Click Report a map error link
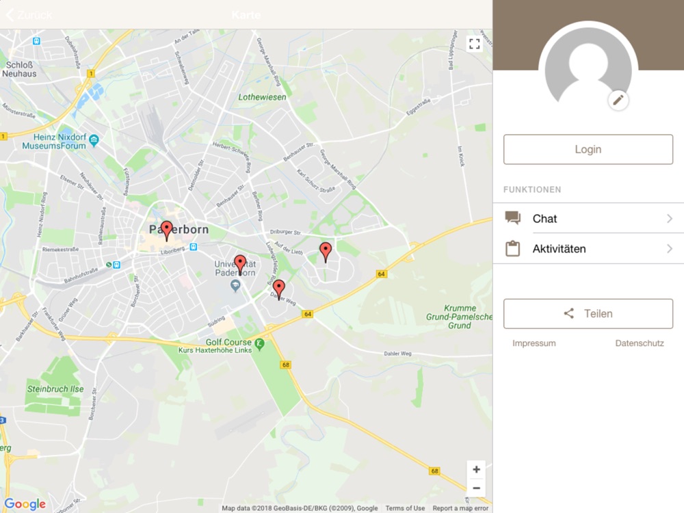Screen dimensions: 684x513 (460, 508)
